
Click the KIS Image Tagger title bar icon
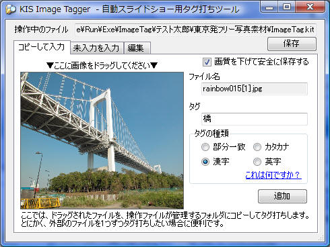point(11,9)
